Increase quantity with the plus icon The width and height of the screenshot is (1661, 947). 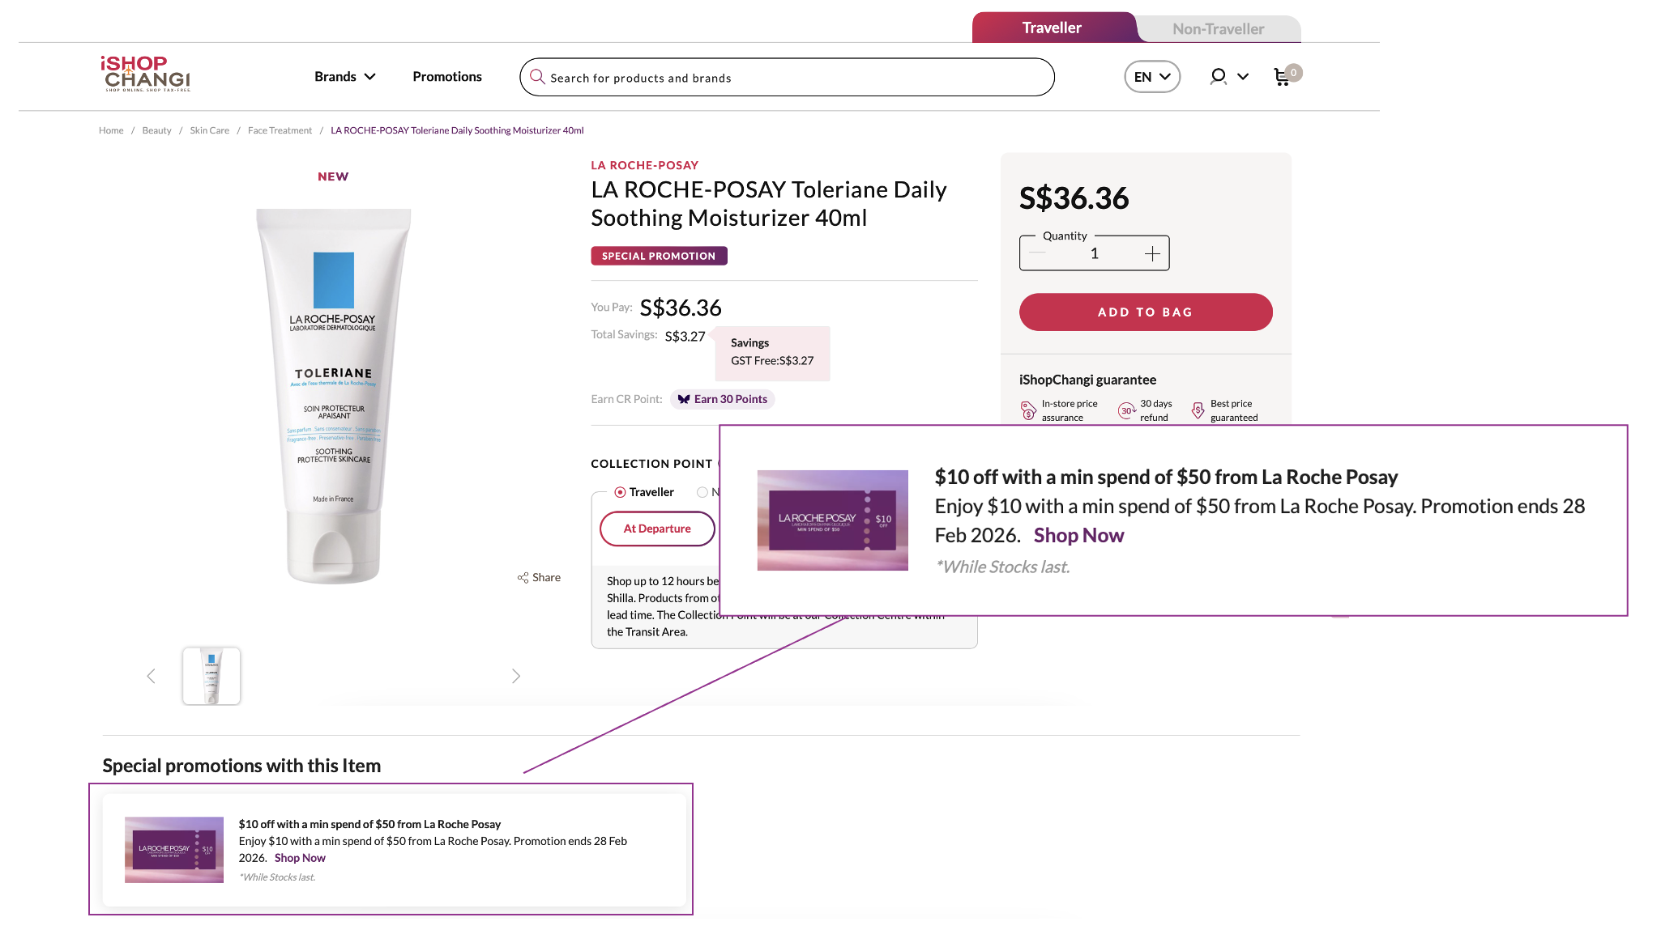1152,254
